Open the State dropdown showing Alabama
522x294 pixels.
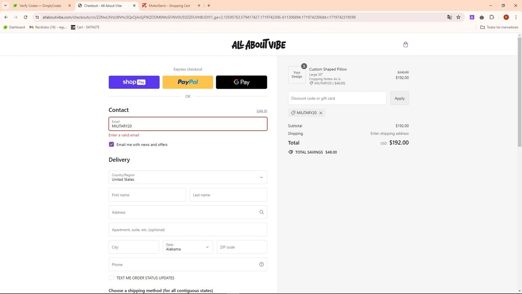point(188,247)
